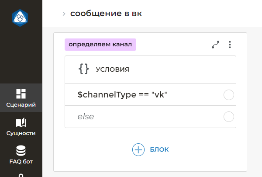Click the сообщение в вк title

(x=106, y=14)
